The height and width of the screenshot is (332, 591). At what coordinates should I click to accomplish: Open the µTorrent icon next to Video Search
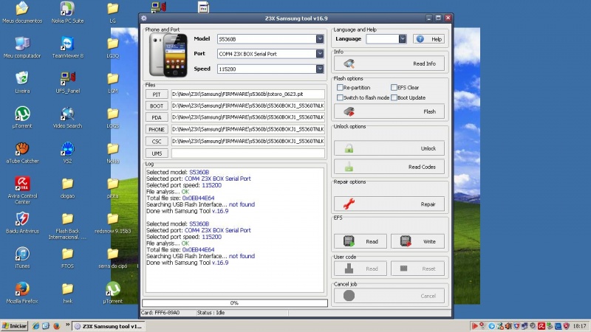(x=22, y=117)
